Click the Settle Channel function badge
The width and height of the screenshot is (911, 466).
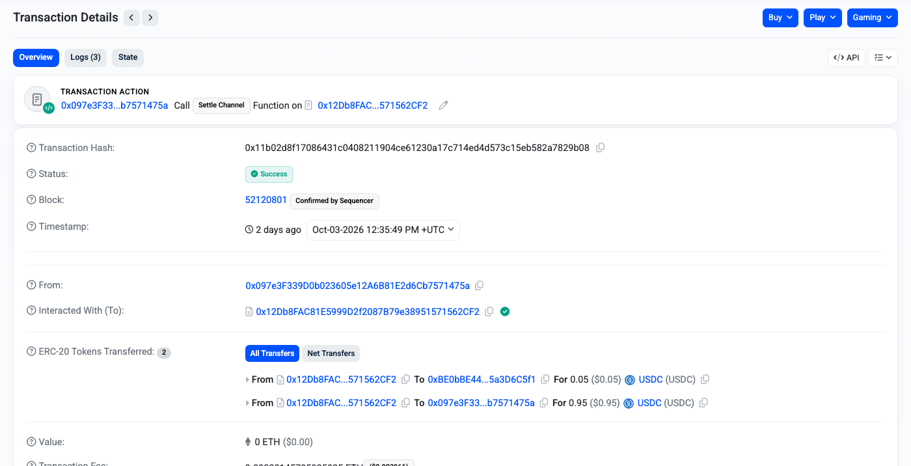221,105
